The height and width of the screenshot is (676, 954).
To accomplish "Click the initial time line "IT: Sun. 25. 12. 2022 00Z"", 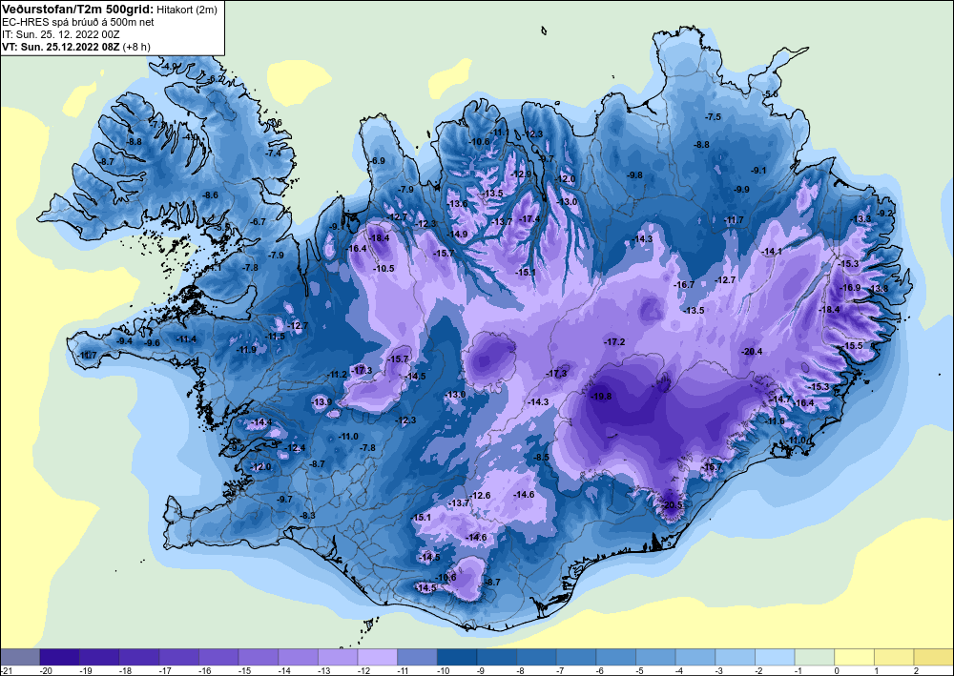I will pos(61,34).
